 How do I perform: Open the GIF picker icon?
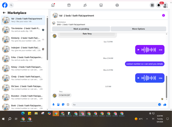[68, 104]
